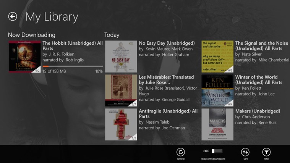This screenshot has width=290, height=163.
Task: Select the Makers book cover
Action: pyautogui.click(x=217, y=124)
